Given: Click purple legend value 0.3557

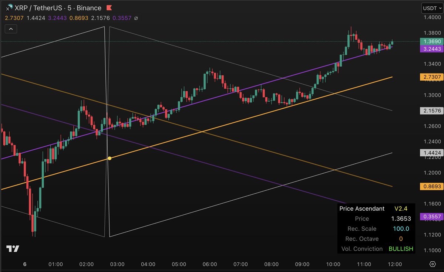Looking at the screenshot, I should click(122, 18).
